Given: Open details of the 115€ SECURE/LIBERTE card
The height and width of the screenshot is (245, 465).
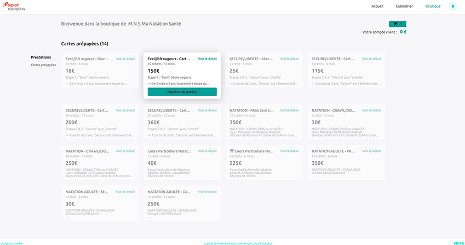Looking at the screenshot, I should click(371, 59).
